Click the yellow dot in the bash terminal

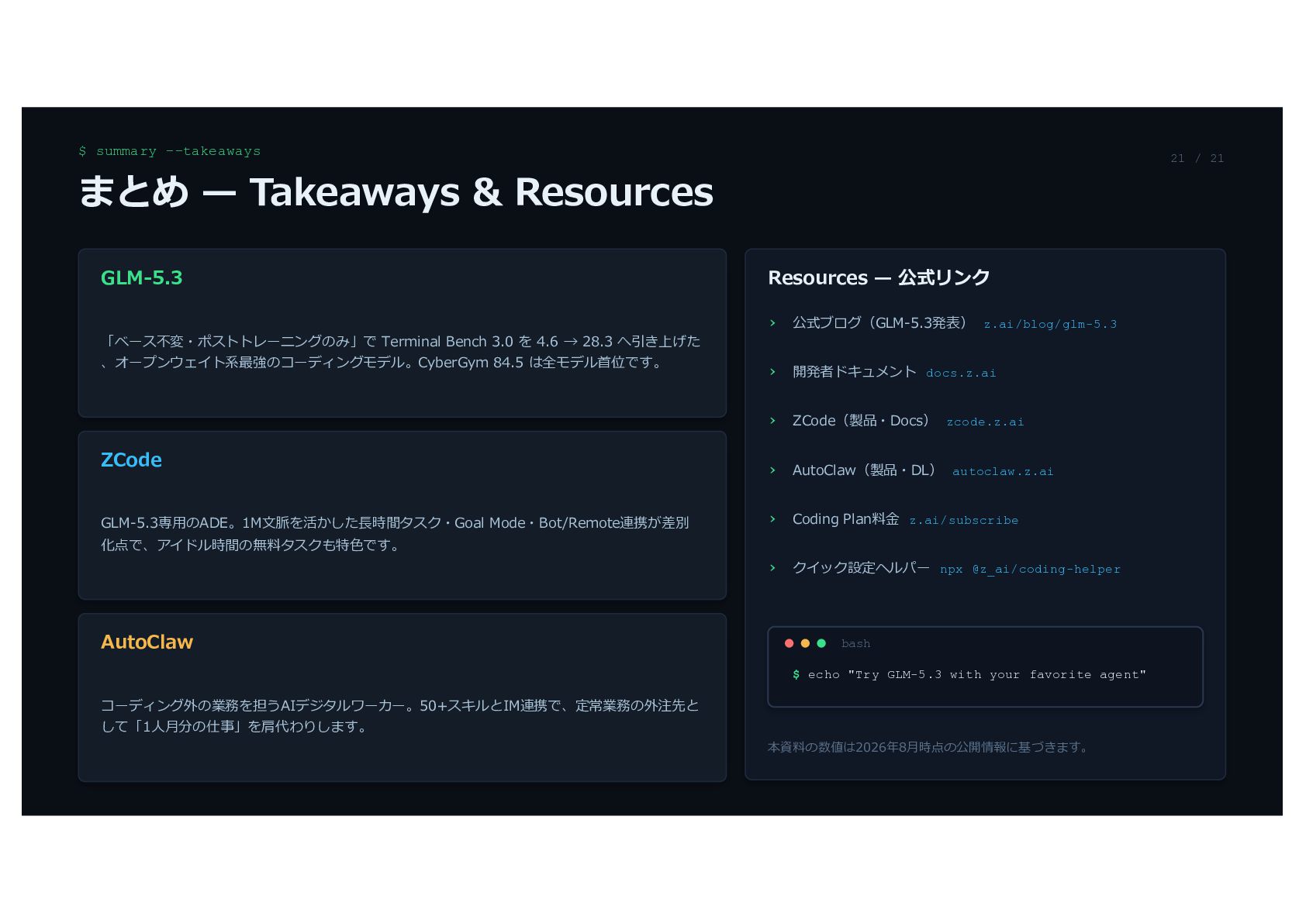pos(805,643)
